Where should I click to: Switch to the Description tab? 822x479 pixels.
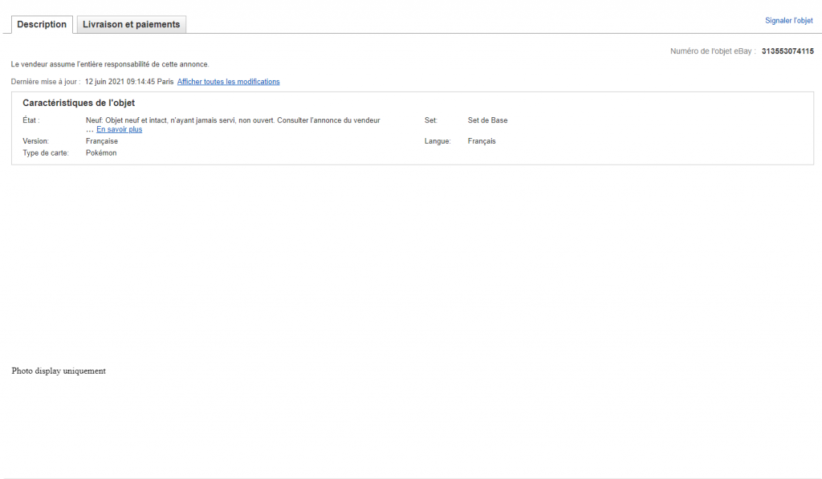point(42,25)
